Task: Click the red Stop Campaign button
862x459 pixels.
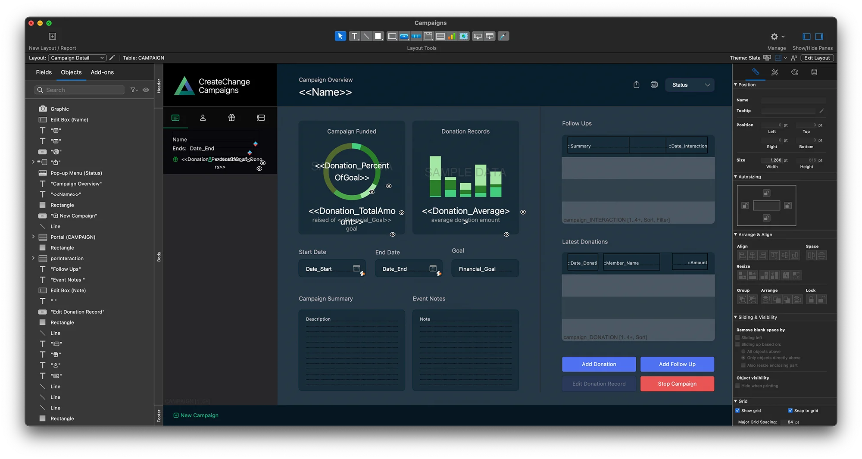Action: [x=677, y=384]
